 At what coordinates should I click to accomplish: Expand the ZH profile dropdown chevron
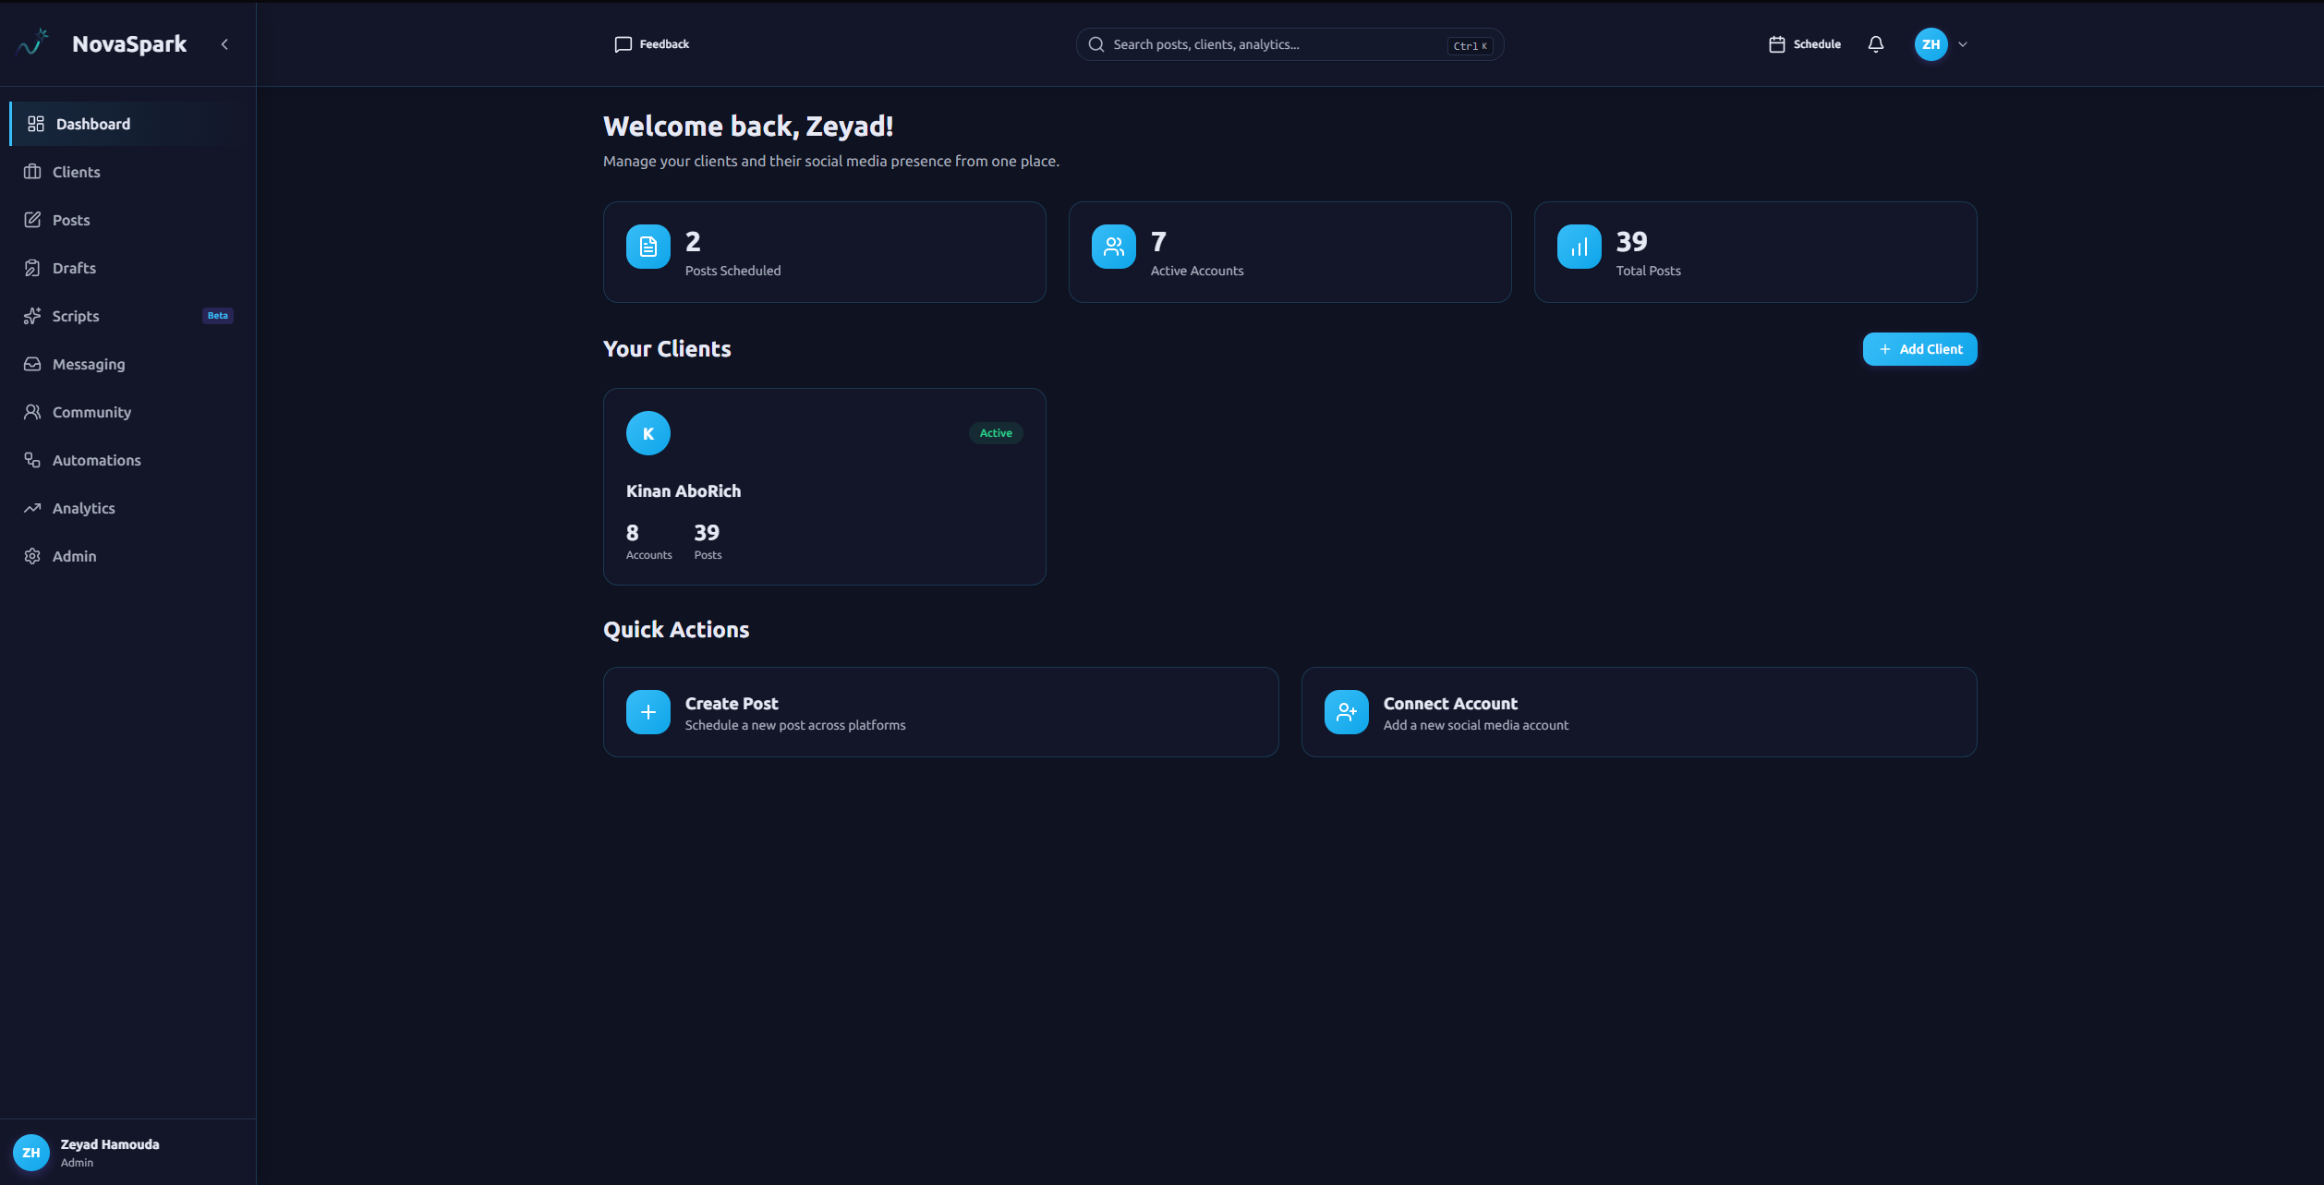(1963, 44)
